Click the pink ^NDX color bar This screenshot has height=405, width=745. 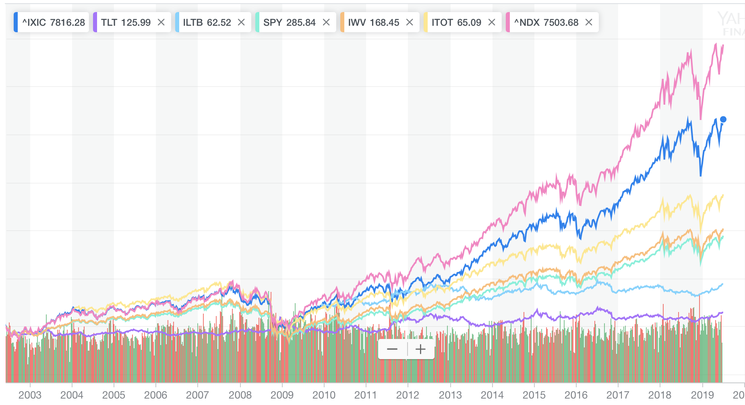tap(508, 23)
